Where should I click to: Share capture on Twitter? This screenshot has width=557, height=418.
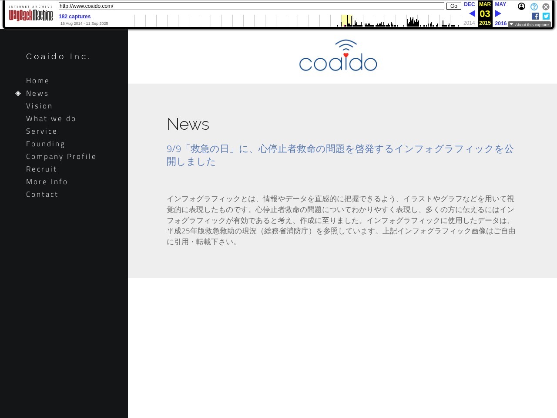tap(546, 16)
